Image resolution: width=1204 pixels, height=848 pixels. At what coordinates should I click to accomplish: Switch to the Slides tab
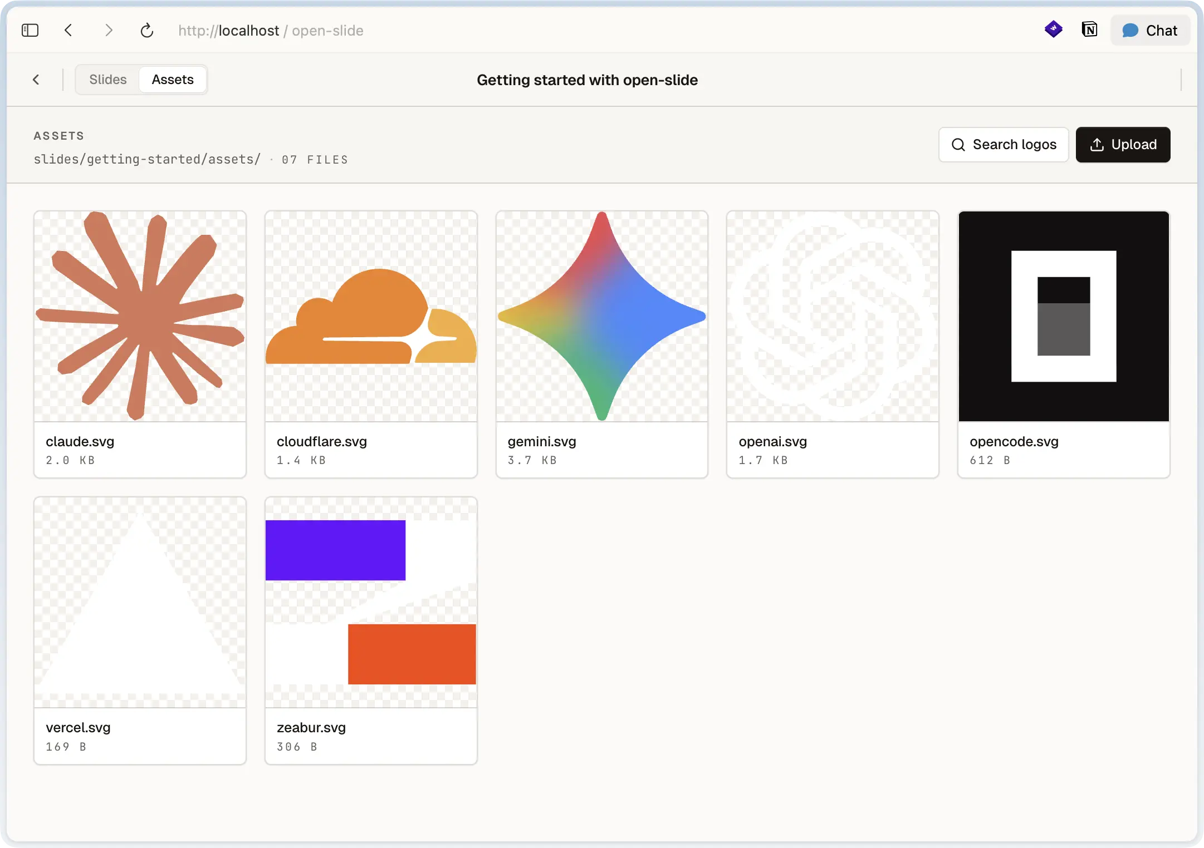[108, 80]
